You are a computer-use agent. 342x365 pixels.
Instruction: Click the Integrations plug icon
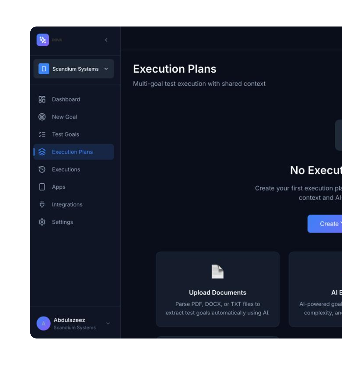pyautogui.click(x=42, y=204)
